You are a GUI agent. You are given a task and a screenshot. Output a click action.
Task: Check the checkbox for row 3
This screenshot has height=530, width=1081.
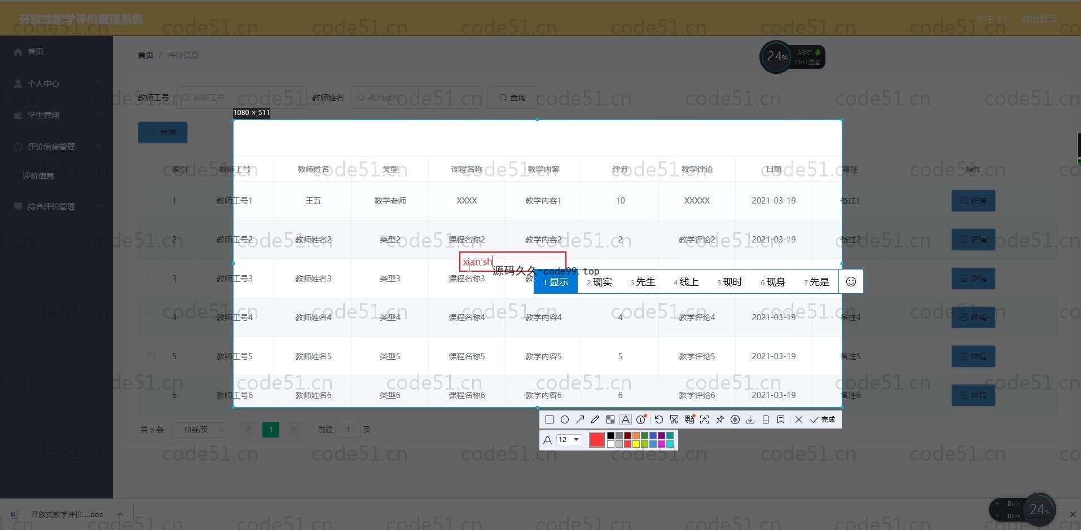point(151,278)
